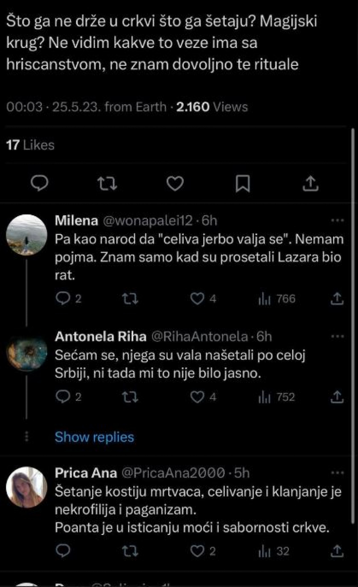The height and width of the screenshot is (587, 358).
Task: Open more options on Antonela Riha's reply
Action: pos(337,336)
